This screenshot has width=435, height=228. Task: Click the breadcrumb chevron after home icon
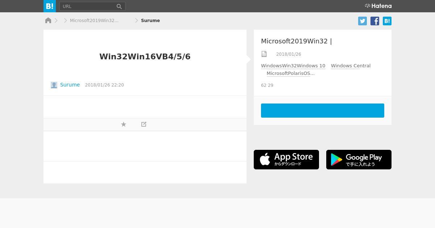click(x=56, y=21)
